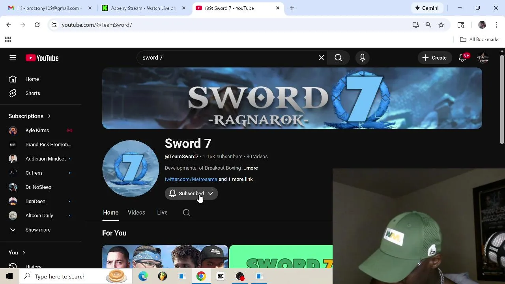Open Chrome profile avatar

482,25
